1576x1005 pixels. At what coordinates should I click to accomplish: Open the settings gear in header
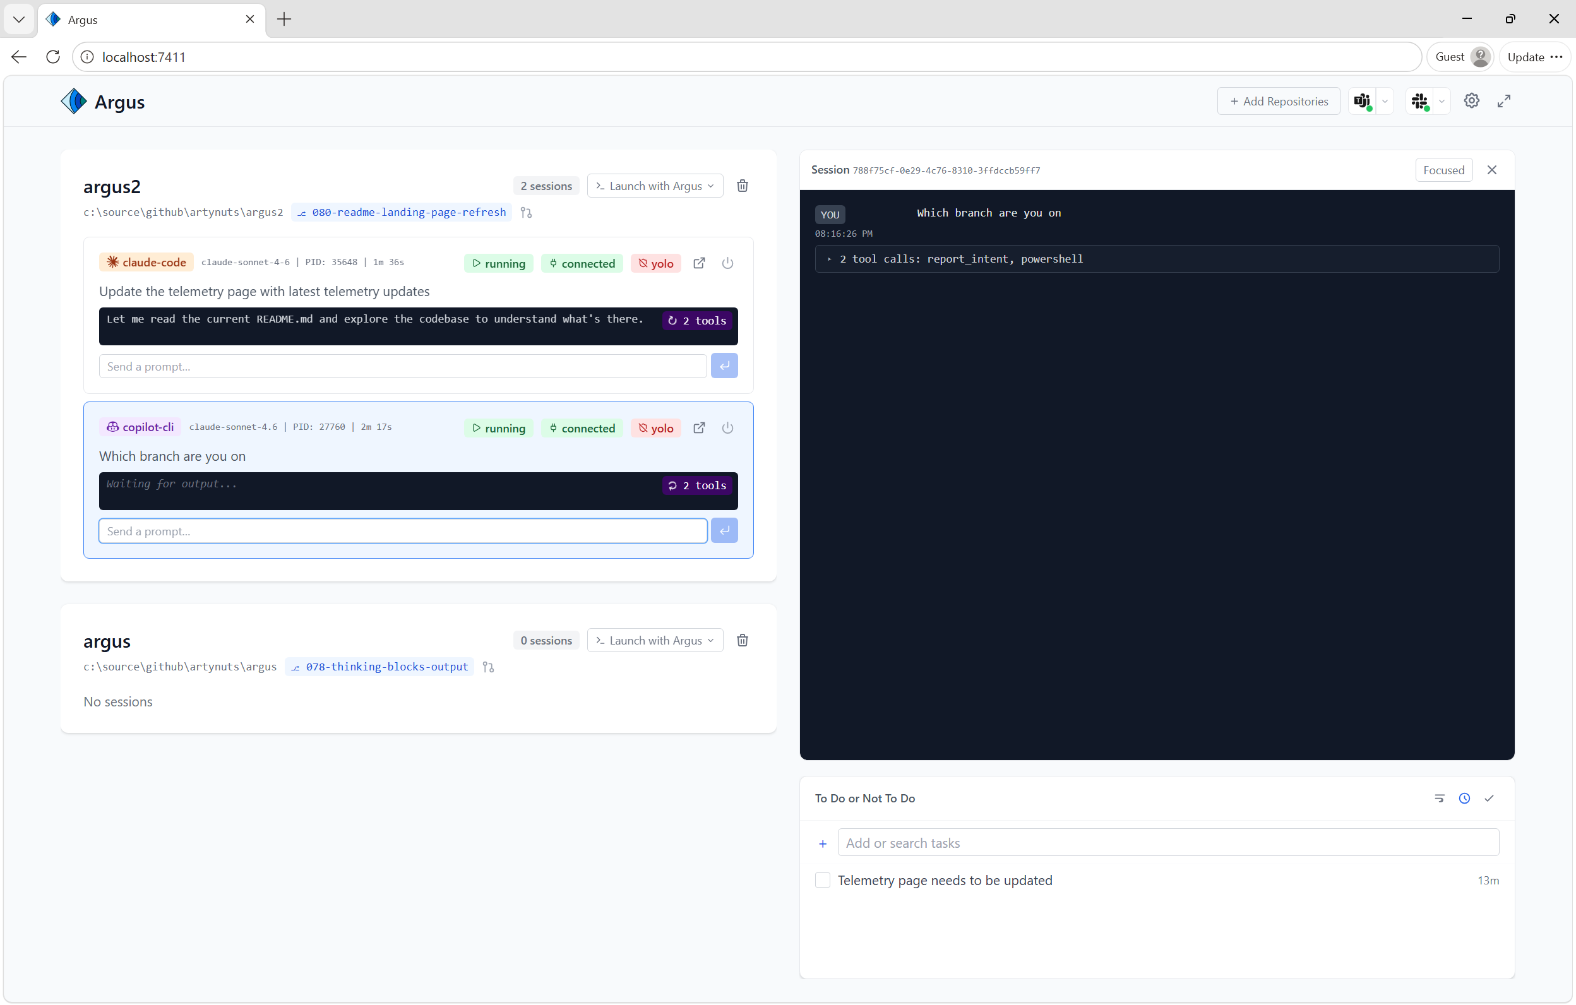coord(1472,101)
